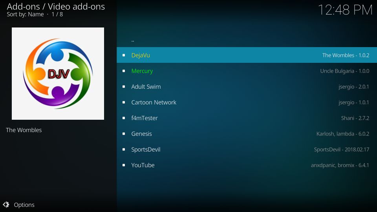Open the f4mTester add-on
This screenshot has width=377, height=212.
[247, 118]
